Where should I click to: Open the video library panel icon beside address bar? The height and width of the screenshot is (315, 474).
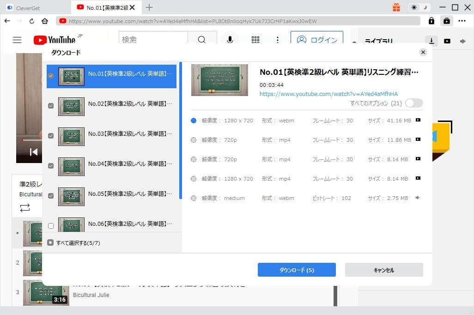(447, 21)
